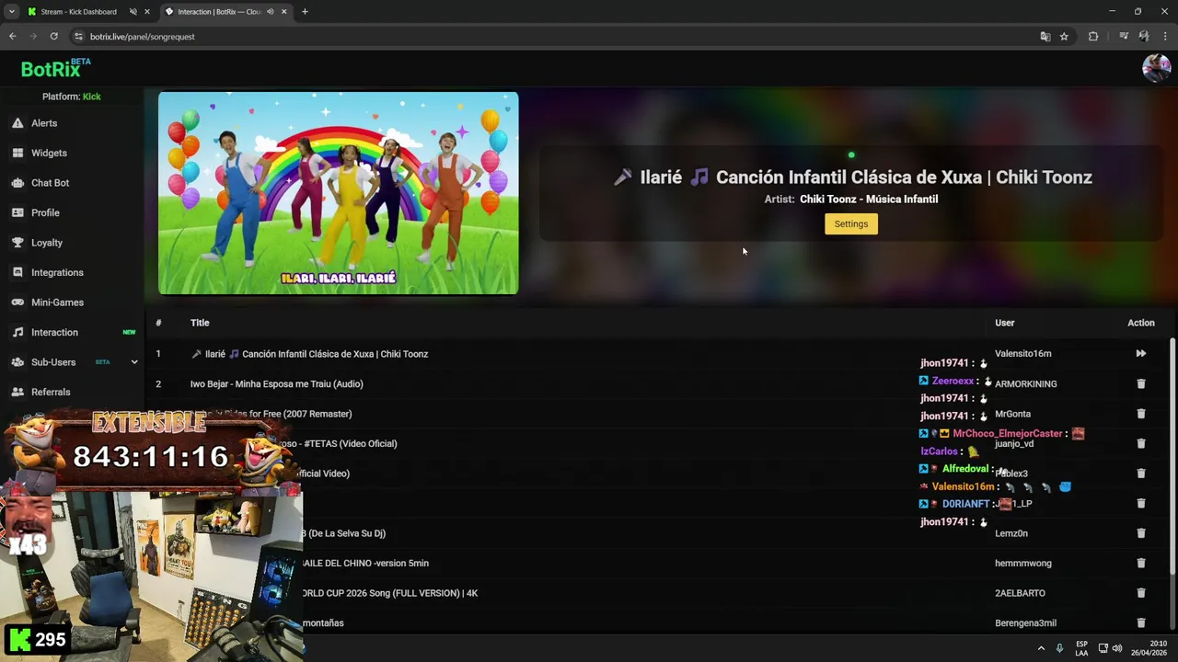This screenshot has width=1178, height=662.
Task: Open the Referrals sidebar page
Action: [x=51, y=392]
